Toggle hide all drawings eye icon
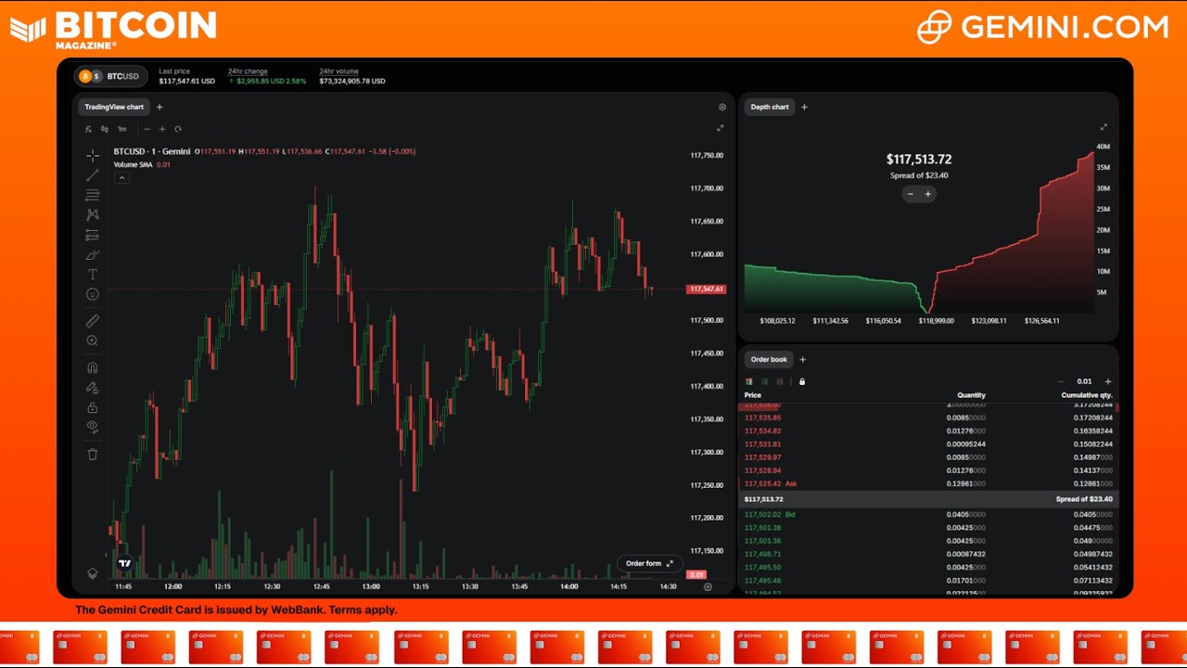Viewport: 1187px width, 668px height. [x=93, y=427]
